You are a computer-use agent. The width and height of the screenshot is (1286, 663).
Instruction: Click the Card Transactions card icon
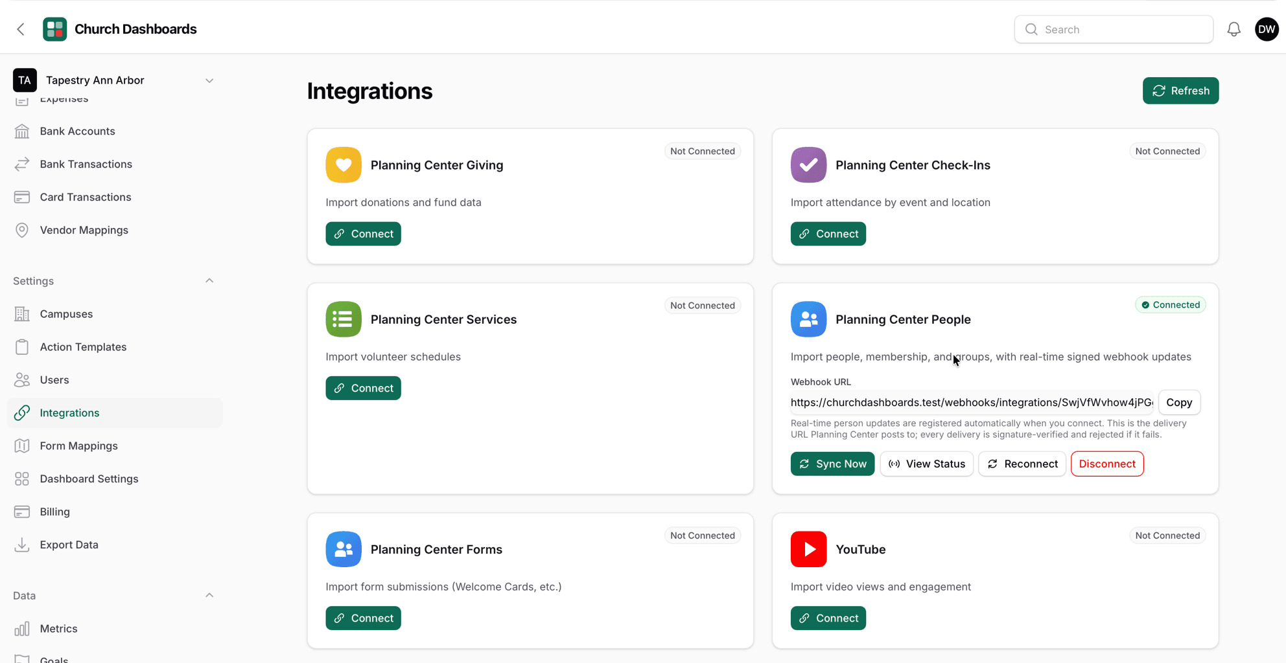(x=22, y=197)
